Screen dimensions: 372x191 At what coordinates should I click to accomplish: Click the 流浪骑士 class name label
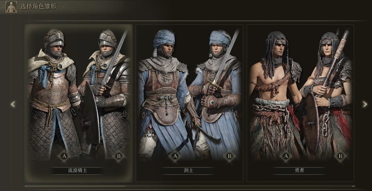click(77, 170)
